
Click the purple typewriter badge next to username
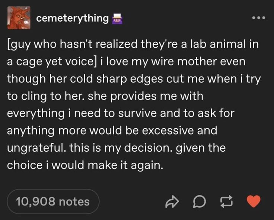tap(117, 19)
